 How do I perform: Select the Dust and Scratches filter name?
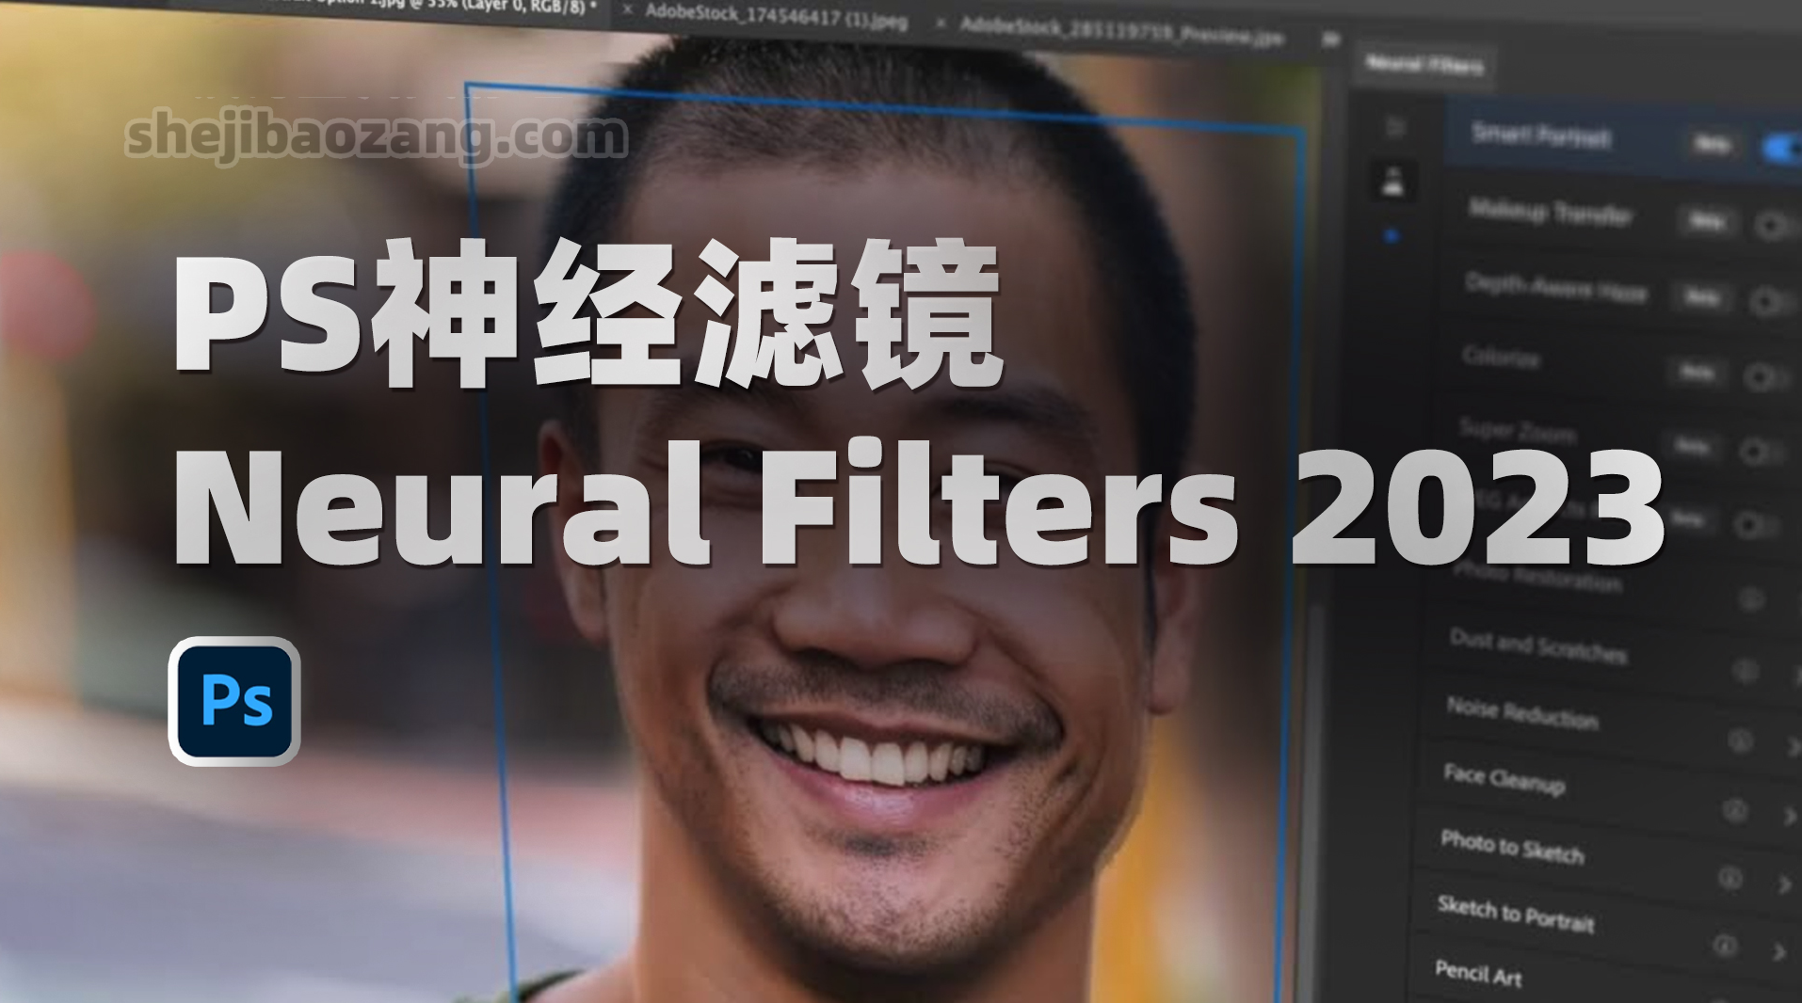point(1538,645)
